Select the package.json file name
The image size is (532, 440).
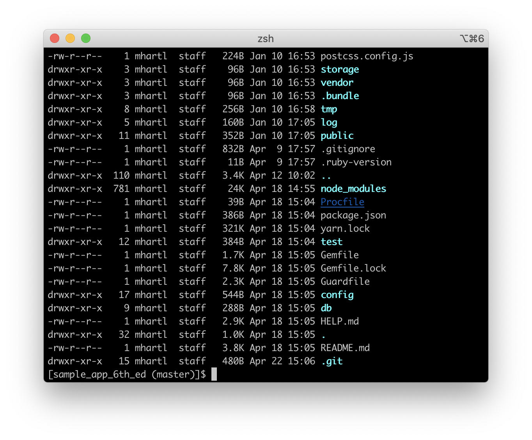[353, 215]
